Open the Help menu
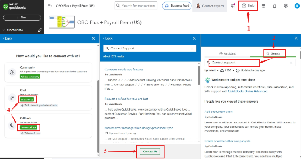This screenshot has height=159, width=301. (248, 6)
